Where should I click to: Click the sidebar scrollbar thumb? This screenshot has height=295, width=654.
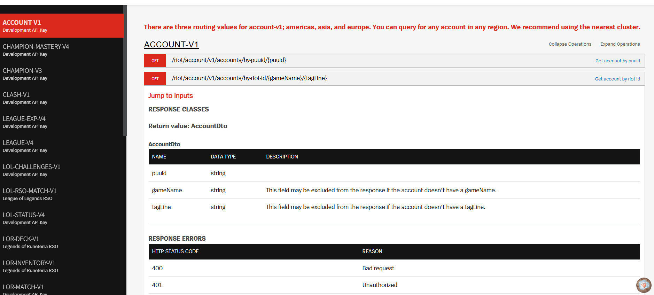[125, 70]
